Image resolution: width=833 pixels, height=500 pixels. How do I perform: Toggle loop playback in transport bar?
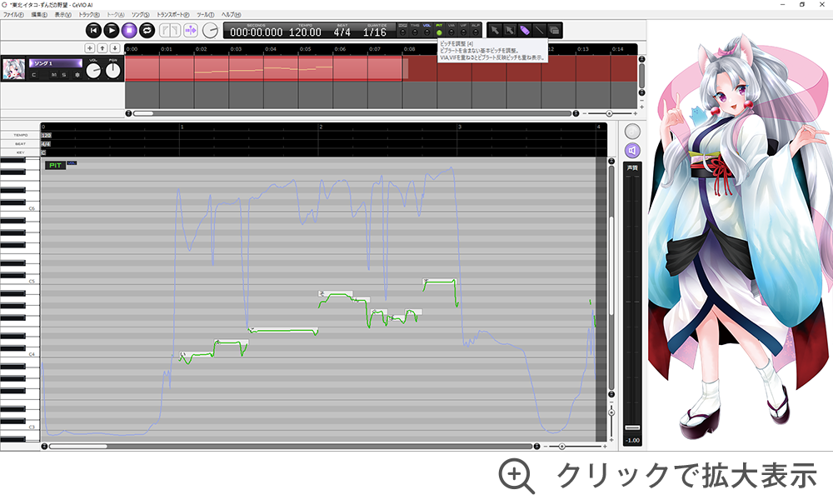[147, 31]
